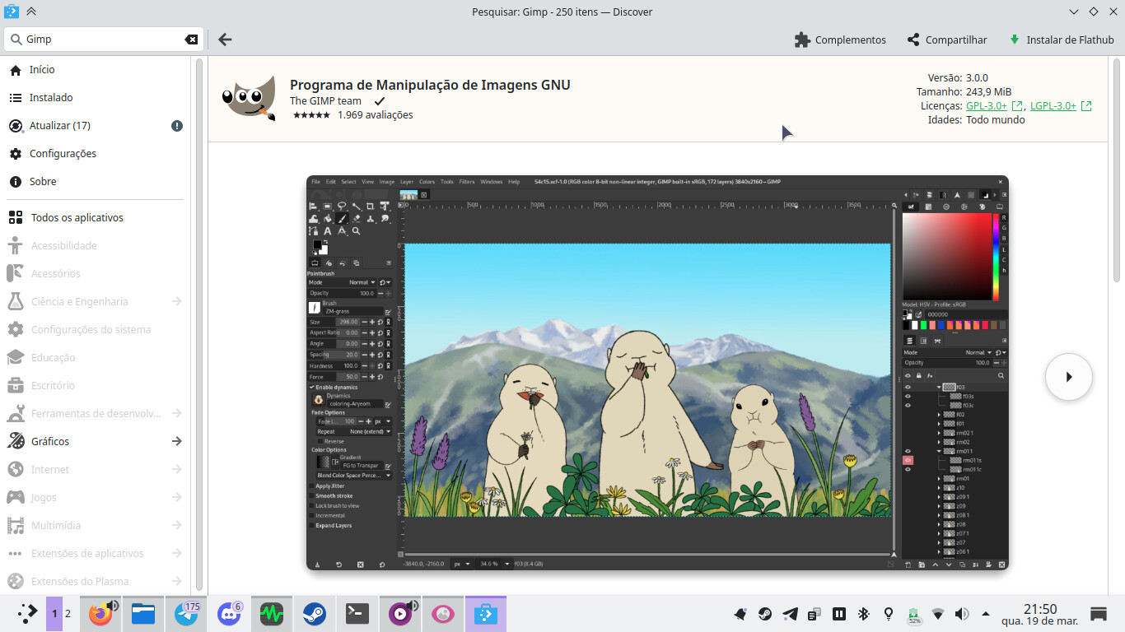1125x632 pixels.
Task: Open Bluetooth settings tray icon
Action: [x=864, y=614]
